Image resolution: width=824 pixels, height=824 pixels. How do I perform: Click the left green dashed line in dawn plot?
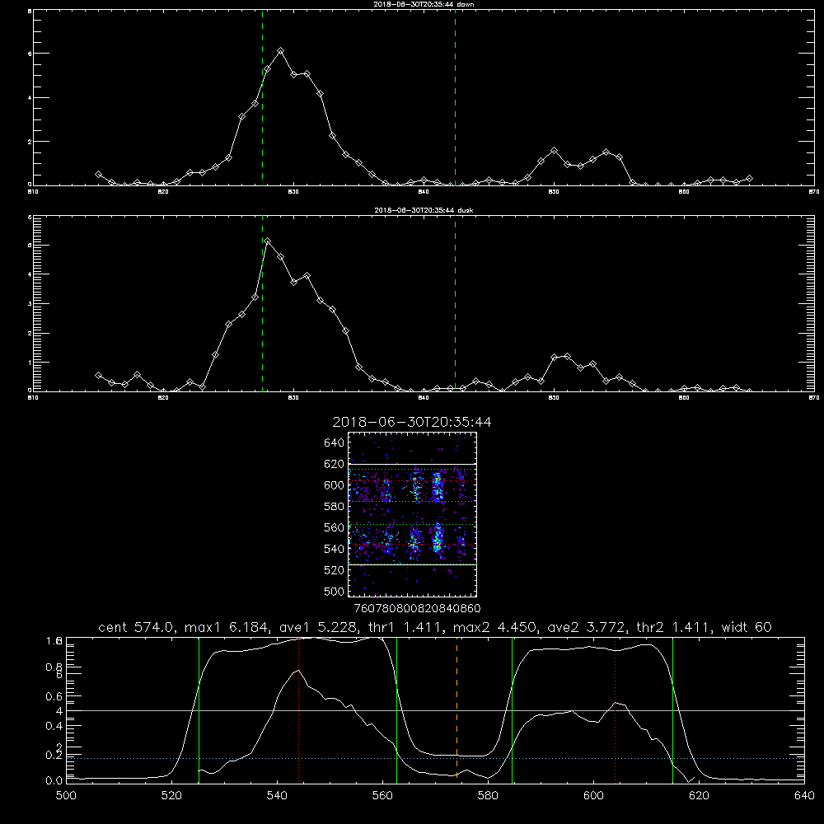click(262, 98)
